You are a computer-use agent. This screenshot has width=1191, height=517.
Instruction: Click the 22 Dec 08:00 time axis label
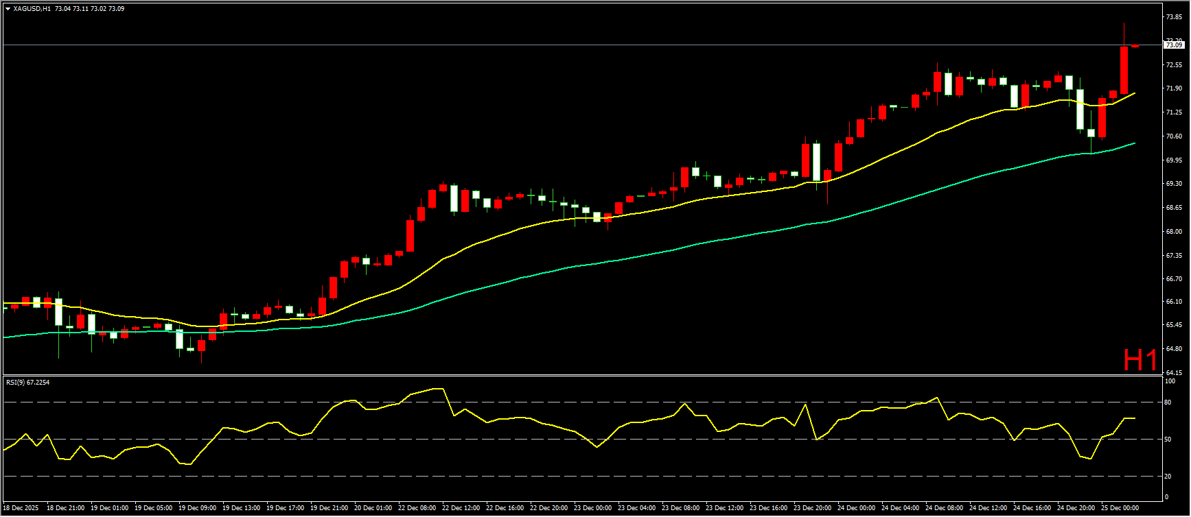click(417, 508)
